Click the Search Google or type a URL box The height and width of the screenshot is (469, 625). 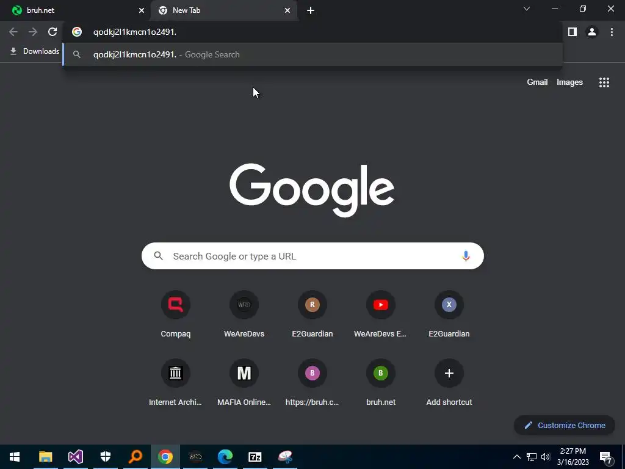pyautogui.click(x=312, y=256)
